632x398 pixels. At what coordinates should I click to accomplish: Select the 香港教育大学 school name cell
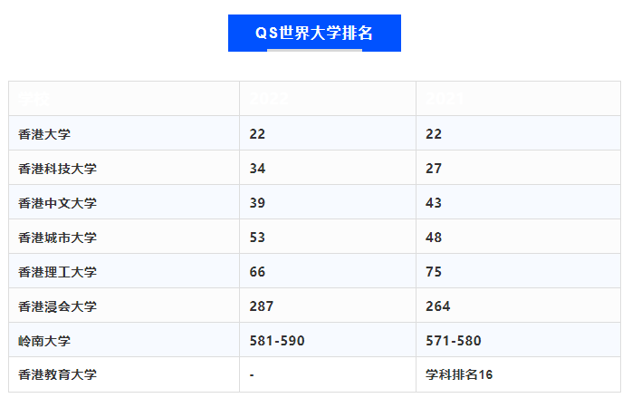tap(124, 374)
